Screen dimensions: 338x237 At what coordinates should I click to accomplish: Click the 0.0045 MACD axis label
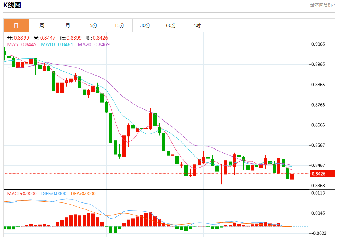coord(318,213)
